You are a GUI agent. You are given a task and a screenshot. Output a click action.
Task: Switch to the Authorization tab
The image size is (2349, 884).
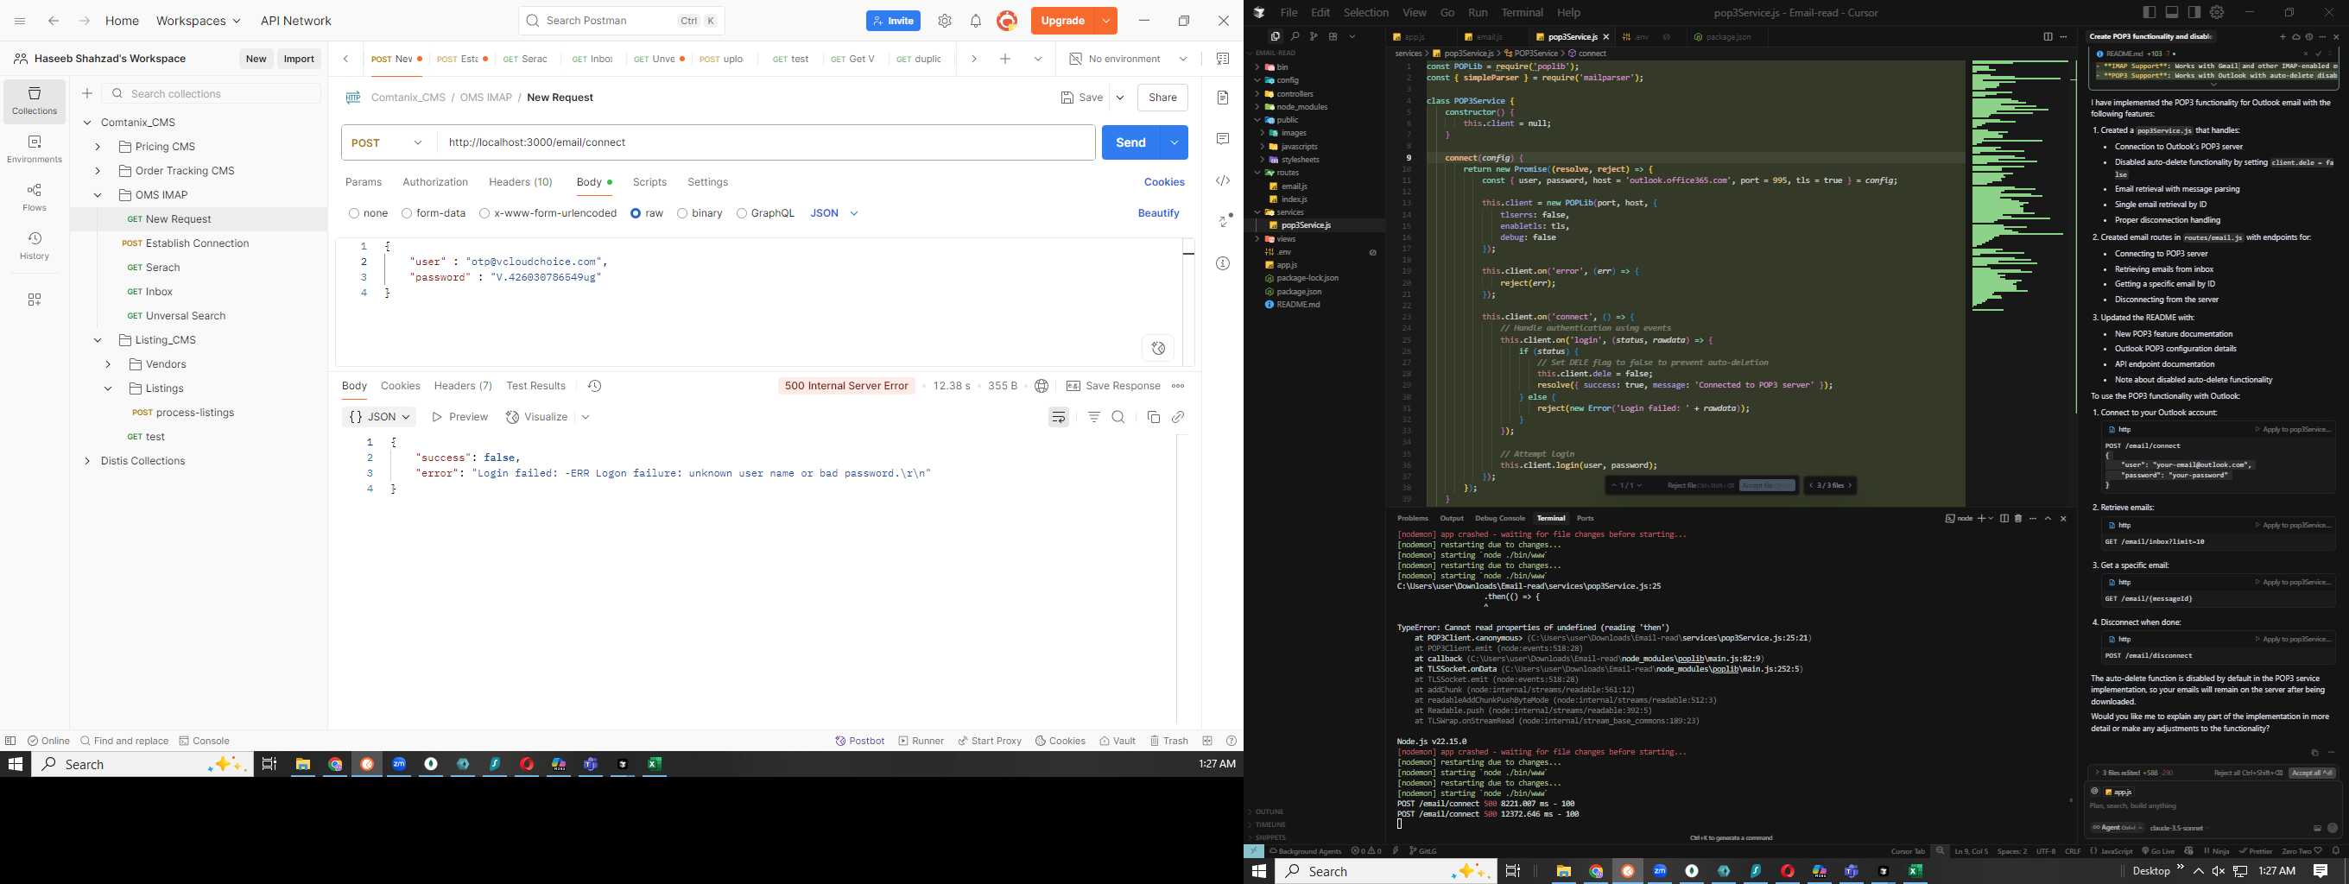point(435,182)
